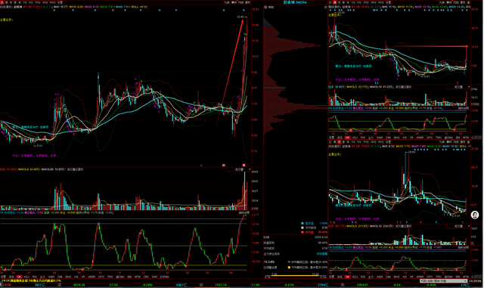
Task: Select the KDJ indicator tab below the main chart
Action: [26, 277]
